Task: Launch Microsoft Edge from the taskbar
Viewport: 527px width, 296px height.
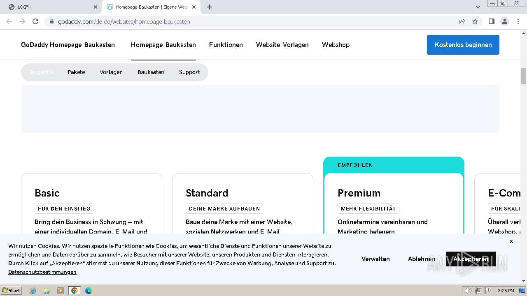Action: tap(89, 291)
